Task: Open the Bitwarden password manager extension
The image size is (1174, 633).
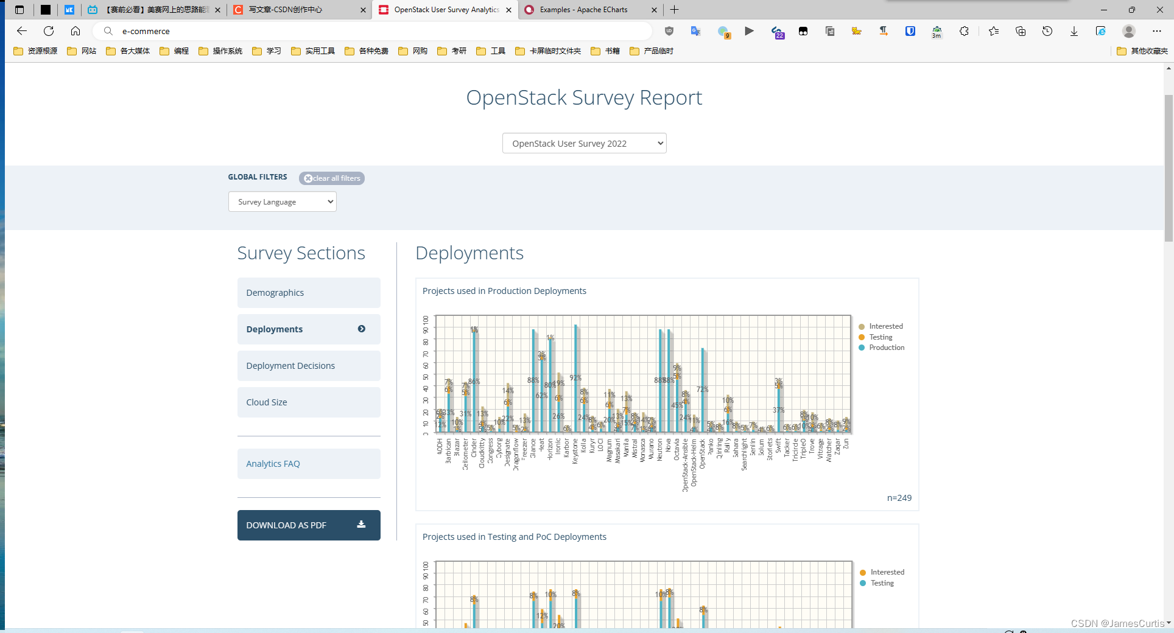Action: pos(910,31)
